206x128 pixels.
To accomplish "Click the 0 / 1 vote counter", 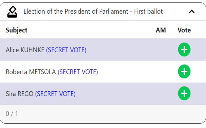I will [12, 114].
